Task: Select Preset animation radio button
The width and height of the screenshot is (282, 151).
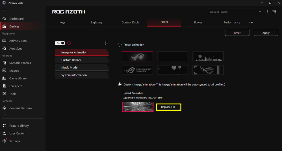Action: click(120, 45)
